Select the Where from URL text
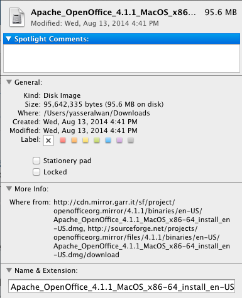This screenshot has height=298, width=242. pos(141,228)
